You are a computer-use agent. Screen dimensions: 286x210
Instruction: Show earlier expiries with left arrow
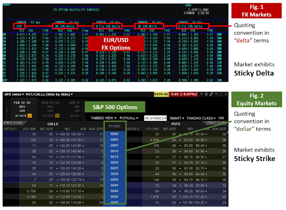tap(7, 110)
